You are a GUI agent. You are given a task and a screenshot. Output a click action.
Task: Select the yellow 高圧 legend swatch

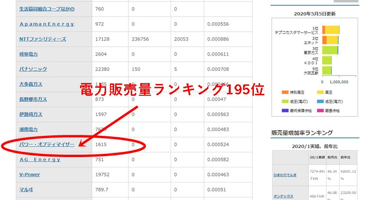pyautogui.click(x=320, y=92)
